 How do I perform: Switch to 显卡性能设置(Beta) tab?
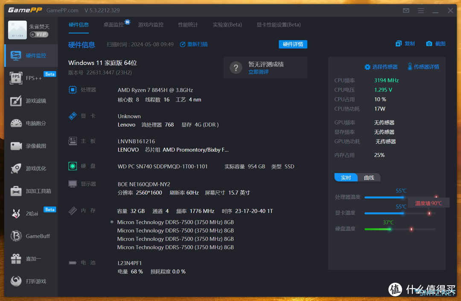(x=279, y=25)
